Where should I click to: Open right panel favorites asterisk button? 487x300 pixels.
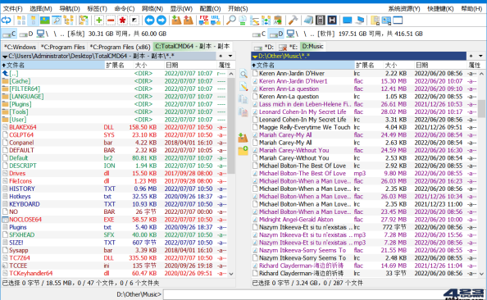471,56
